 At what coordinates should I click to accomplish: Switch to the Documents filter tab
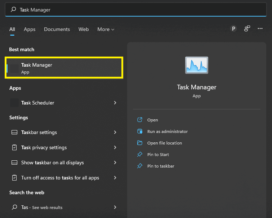tap(57, 29)
